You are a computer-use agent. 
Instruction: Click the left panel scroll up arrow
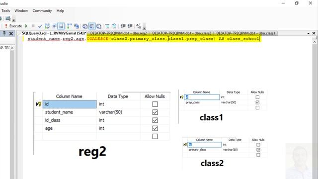(x=12, y=48)
